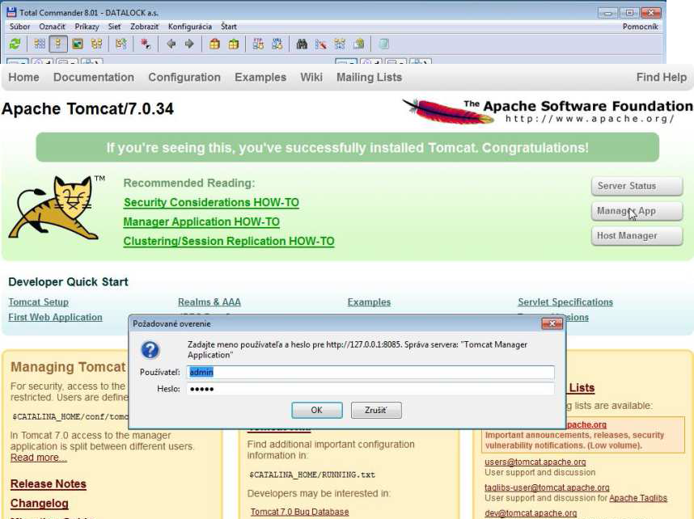Click the Forward arrow toolbar icon

pos(189,44)
